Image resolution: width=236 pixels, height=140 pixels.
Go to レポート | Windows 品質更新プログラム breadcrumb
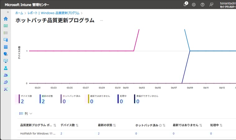point(53,13)
